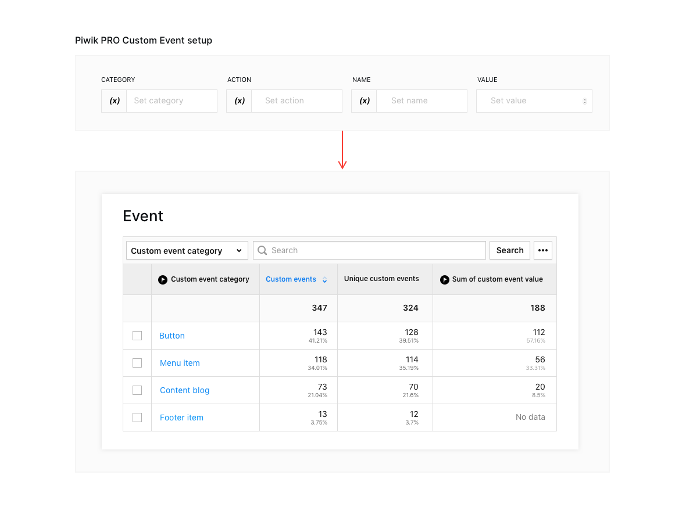Click the variable (x) icon for Name
Viewport: 693px width, 511px height.
point(365,100)
